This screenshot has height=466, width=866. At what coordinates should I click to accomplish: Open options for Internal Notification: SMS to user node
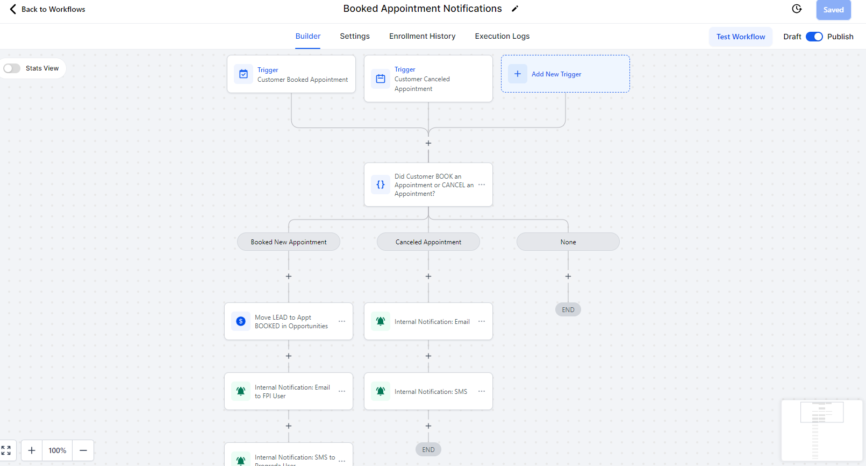pyautogui.click(x=342, y=461)
